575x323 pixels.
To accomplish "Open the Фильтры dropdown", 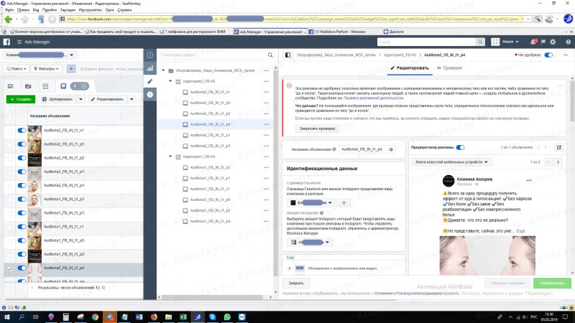I will [x=47, y=68].
